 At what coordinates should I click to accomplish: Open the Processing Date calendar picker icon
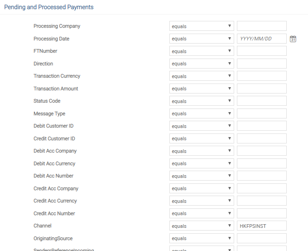[x=293, y=39]
